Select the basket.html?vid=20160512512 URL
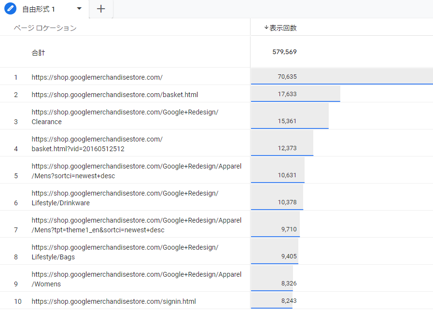 97,144
